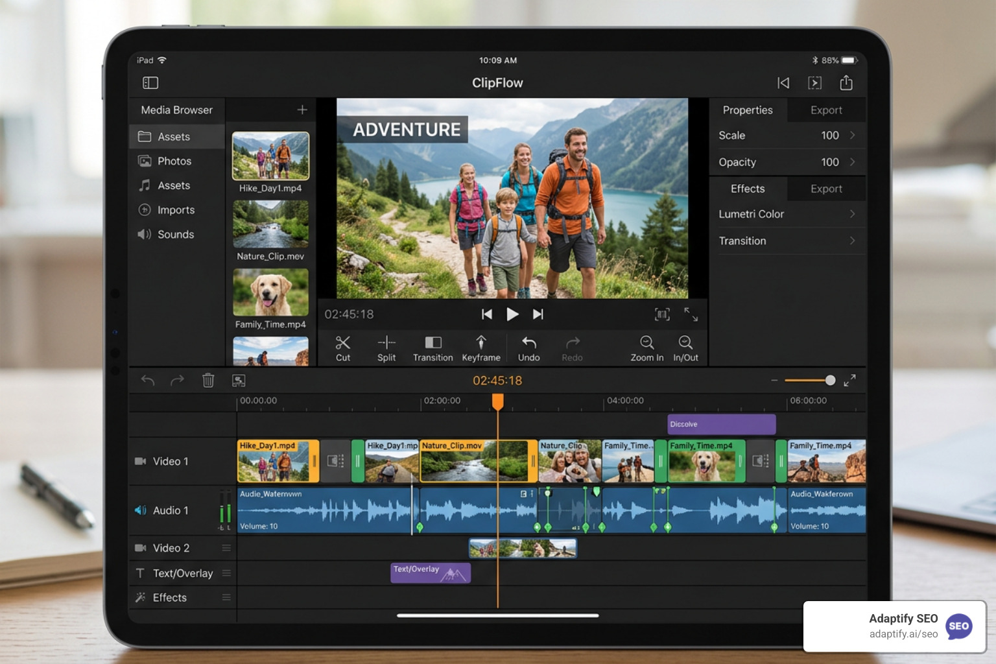Add a keyframe using the Keyframe tool
This screenshot has width=996, height=664.
click(x=481, y=348)
